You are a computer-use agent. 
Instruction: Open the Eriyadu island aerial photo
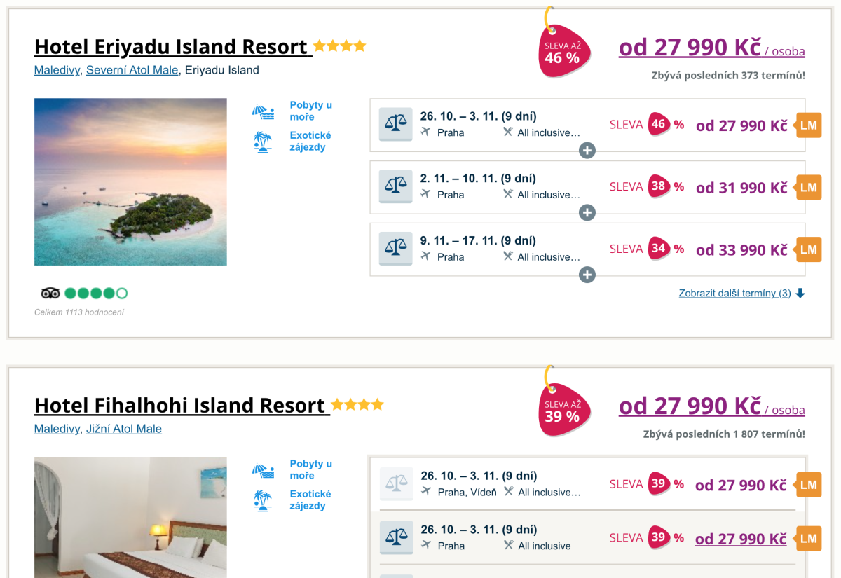coord(130,181)
